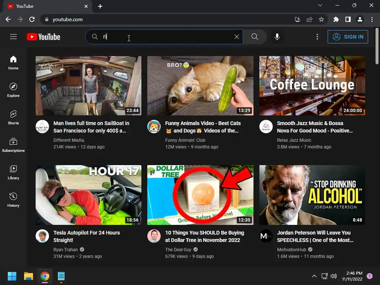Click the YouTube logo
The width and height of the screenshot is (380, 285).
point(43,37)
